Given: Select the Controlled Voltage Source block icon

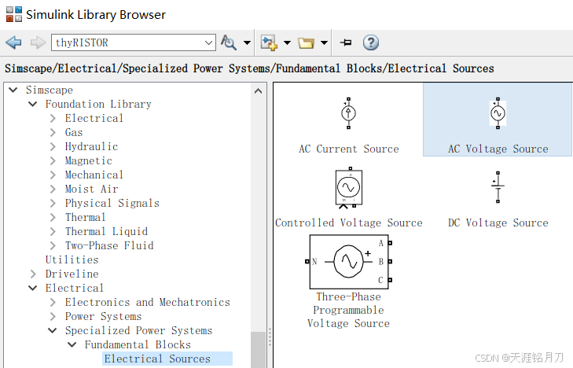Looking at the screenshot, I should [x=349, y=188].
